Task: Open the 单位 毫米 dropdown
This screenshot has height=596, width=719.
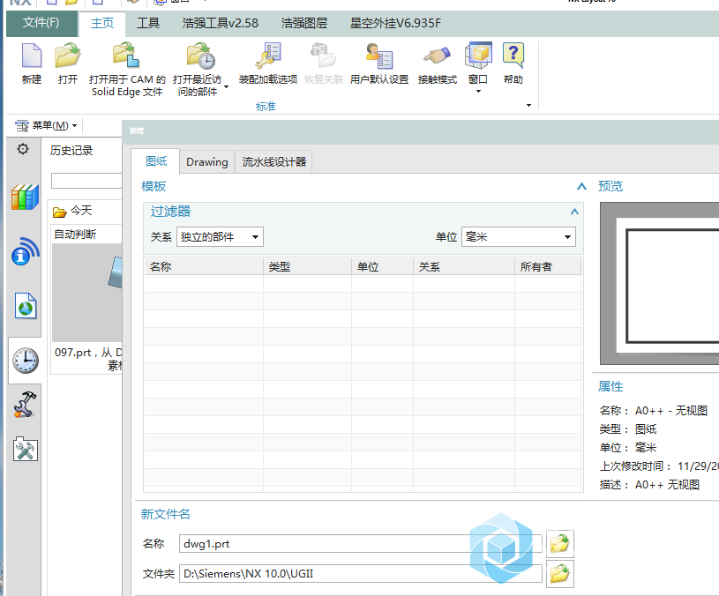Action: [519, 237]
